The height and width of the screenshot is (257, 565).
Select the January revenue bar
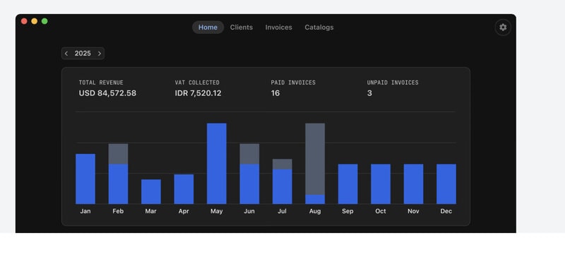pyautogui.click(x=85, y=179)
